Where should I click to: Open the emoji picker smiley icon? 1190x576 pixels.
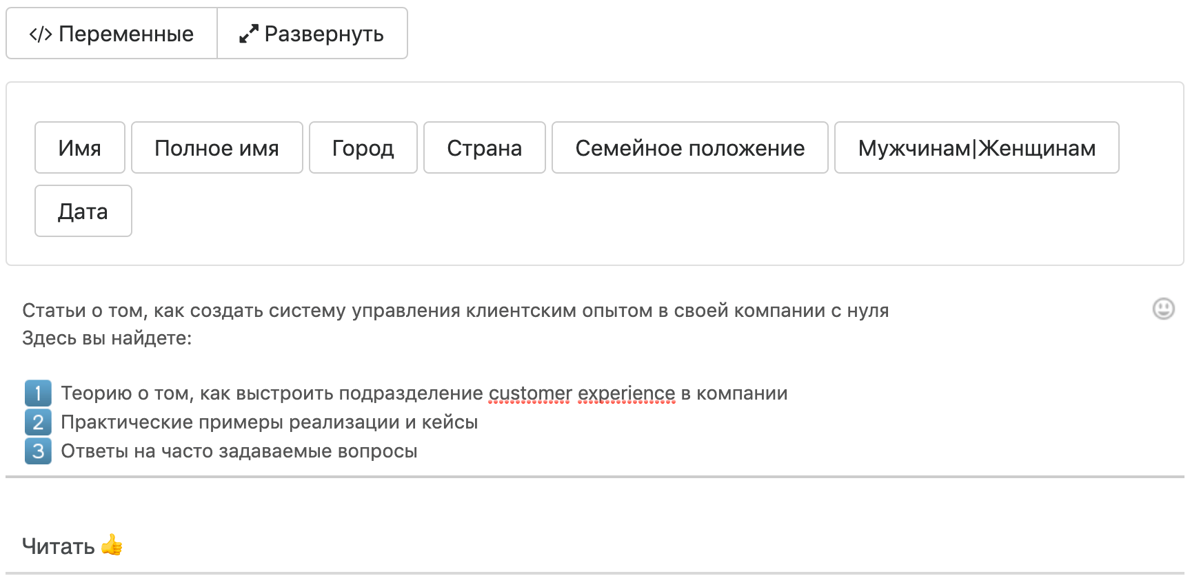pos(1163,309)
